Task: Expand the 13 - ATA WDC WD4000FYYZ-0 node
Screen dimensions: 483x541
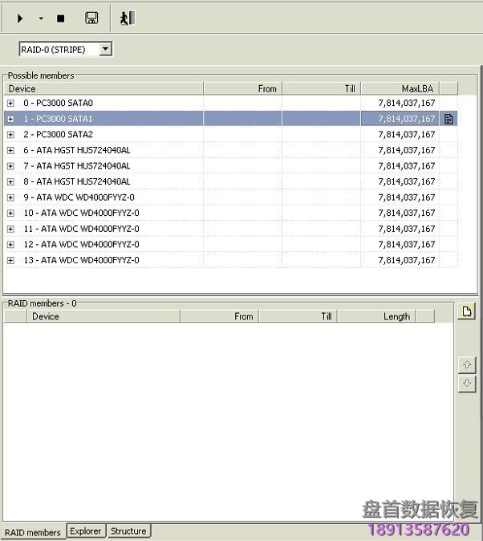Action: tap(10, 260)
